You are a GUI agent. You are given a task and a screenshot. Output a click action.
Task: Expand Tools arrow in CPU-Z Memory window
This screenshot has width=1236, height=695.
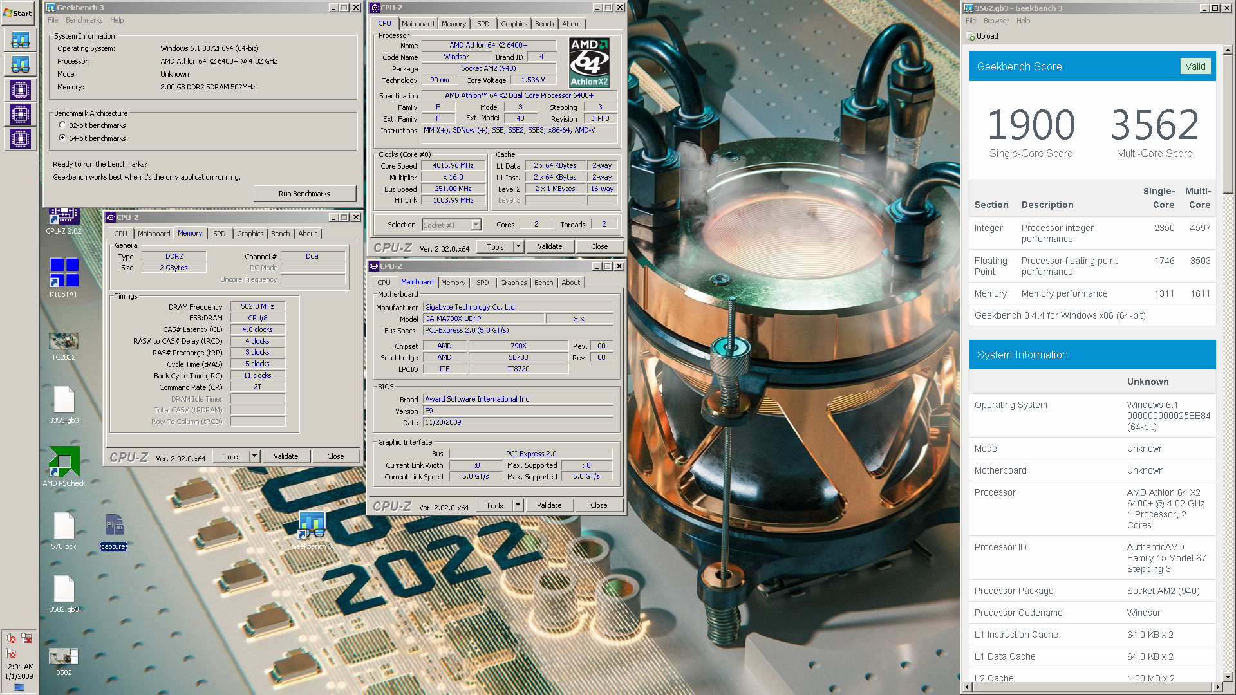pos(254,456)
